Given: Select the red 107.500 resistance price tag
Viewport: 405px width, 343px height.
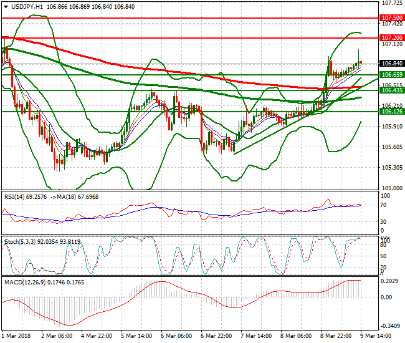Looking at the screenshot, I should point(391,18).
